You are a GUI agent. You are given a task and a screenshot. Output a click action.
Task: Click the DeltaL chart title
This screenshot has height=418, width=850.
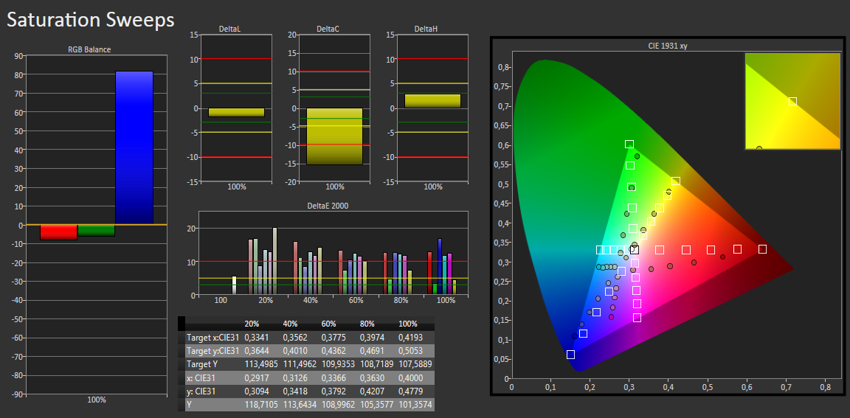(x=229, y=28)
